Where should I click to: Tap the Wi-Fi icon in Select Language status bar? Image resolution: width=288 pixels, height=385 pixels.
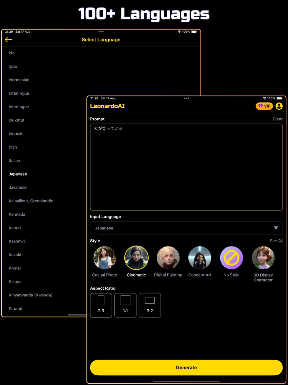[x=179, y=32]
